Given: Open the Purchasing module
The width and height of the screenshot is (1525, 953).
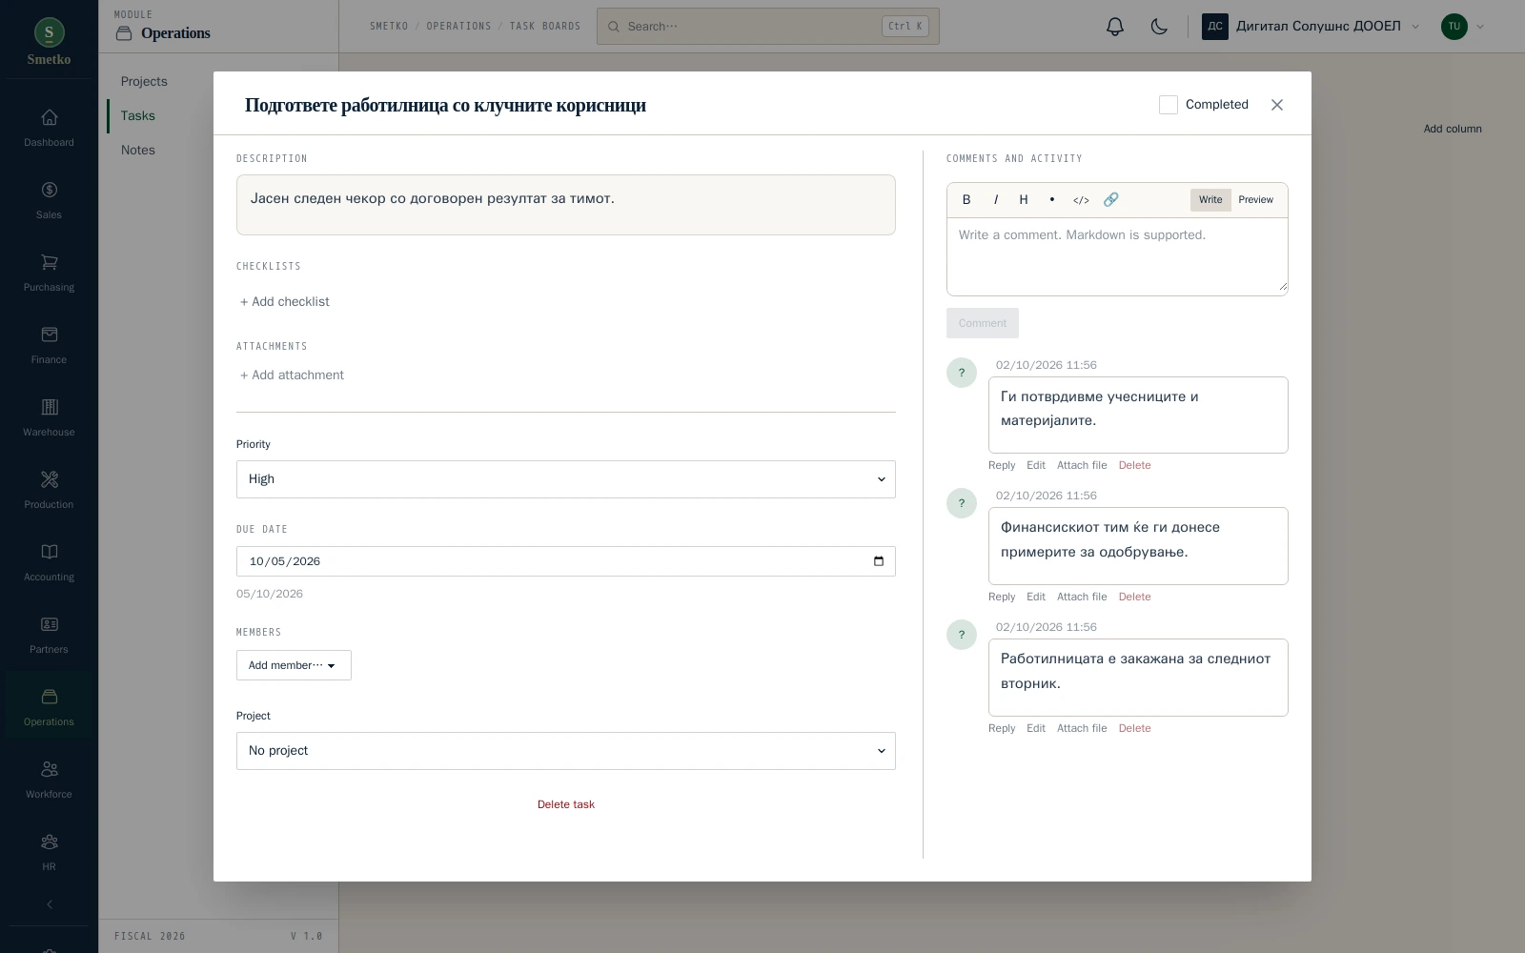Looking at the screenshot, I should tap(49, 273).
